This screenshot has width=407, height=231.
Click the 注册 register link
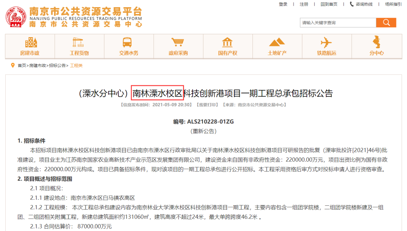304,4
